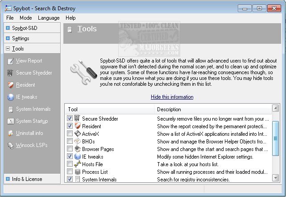This screenshot has height=197, width=286.
Task: Click the tool list scrollbar thumb
Action: tap(275, 138)
